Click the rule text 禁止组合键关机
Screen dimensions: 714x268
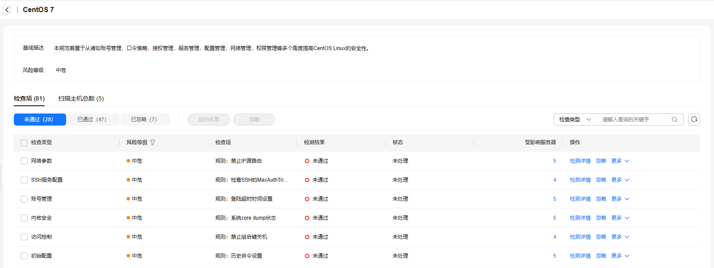[x=249, y=237]
